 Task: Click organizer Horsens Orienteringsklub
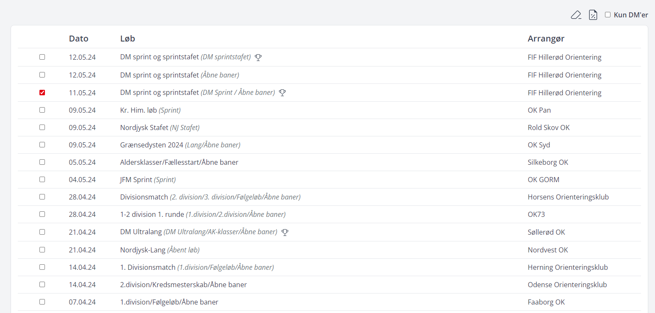(x=568, y=197)
